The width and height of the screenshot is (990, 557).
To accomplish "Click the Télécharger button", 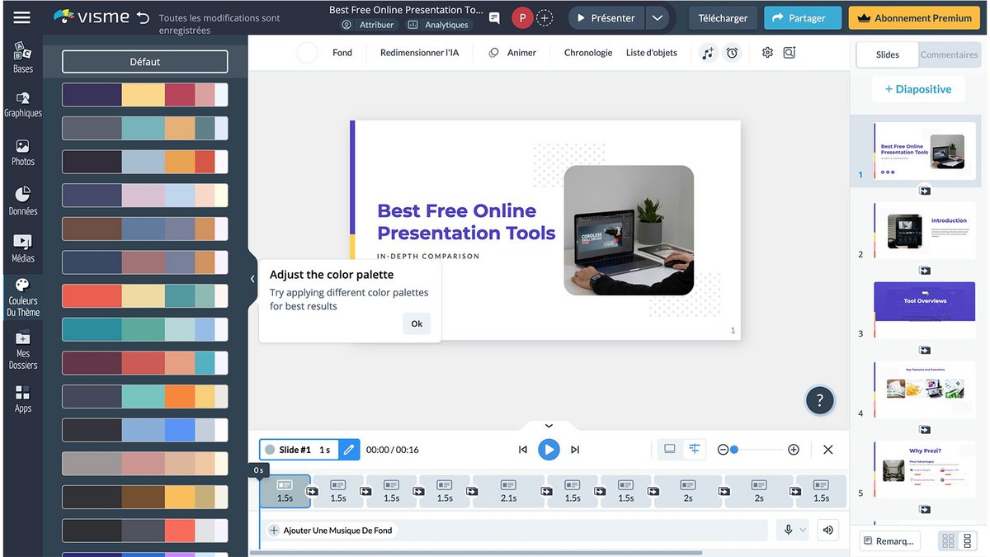I will [x=723, y=17].
